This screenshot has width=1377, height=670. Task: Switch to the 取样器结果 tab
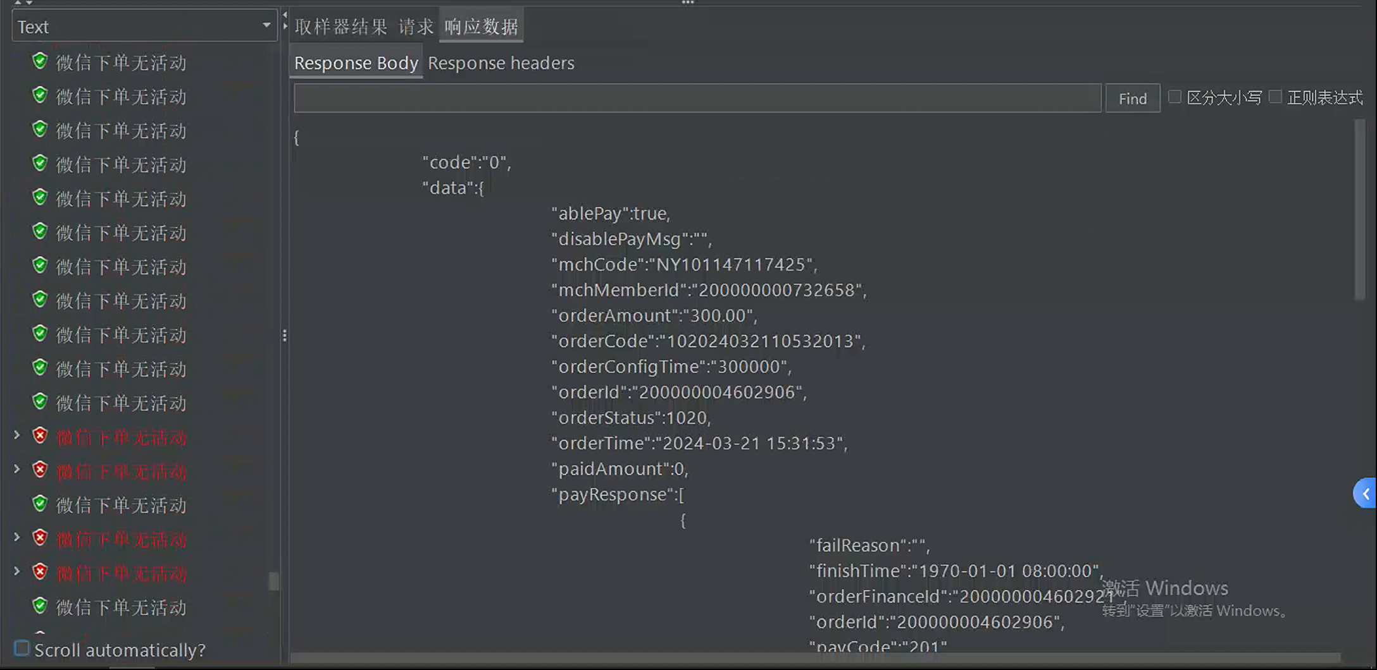click(341, 27)
